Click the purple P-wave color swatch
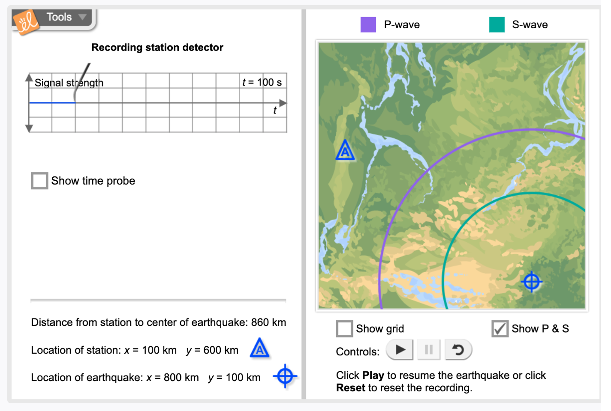The width and height of the screenshot is (611, 411). pos(368,25)
